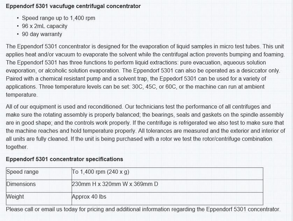Select the "Weight" table label cell
Screen dimensions: 293x221
click(x=15, y=197)
